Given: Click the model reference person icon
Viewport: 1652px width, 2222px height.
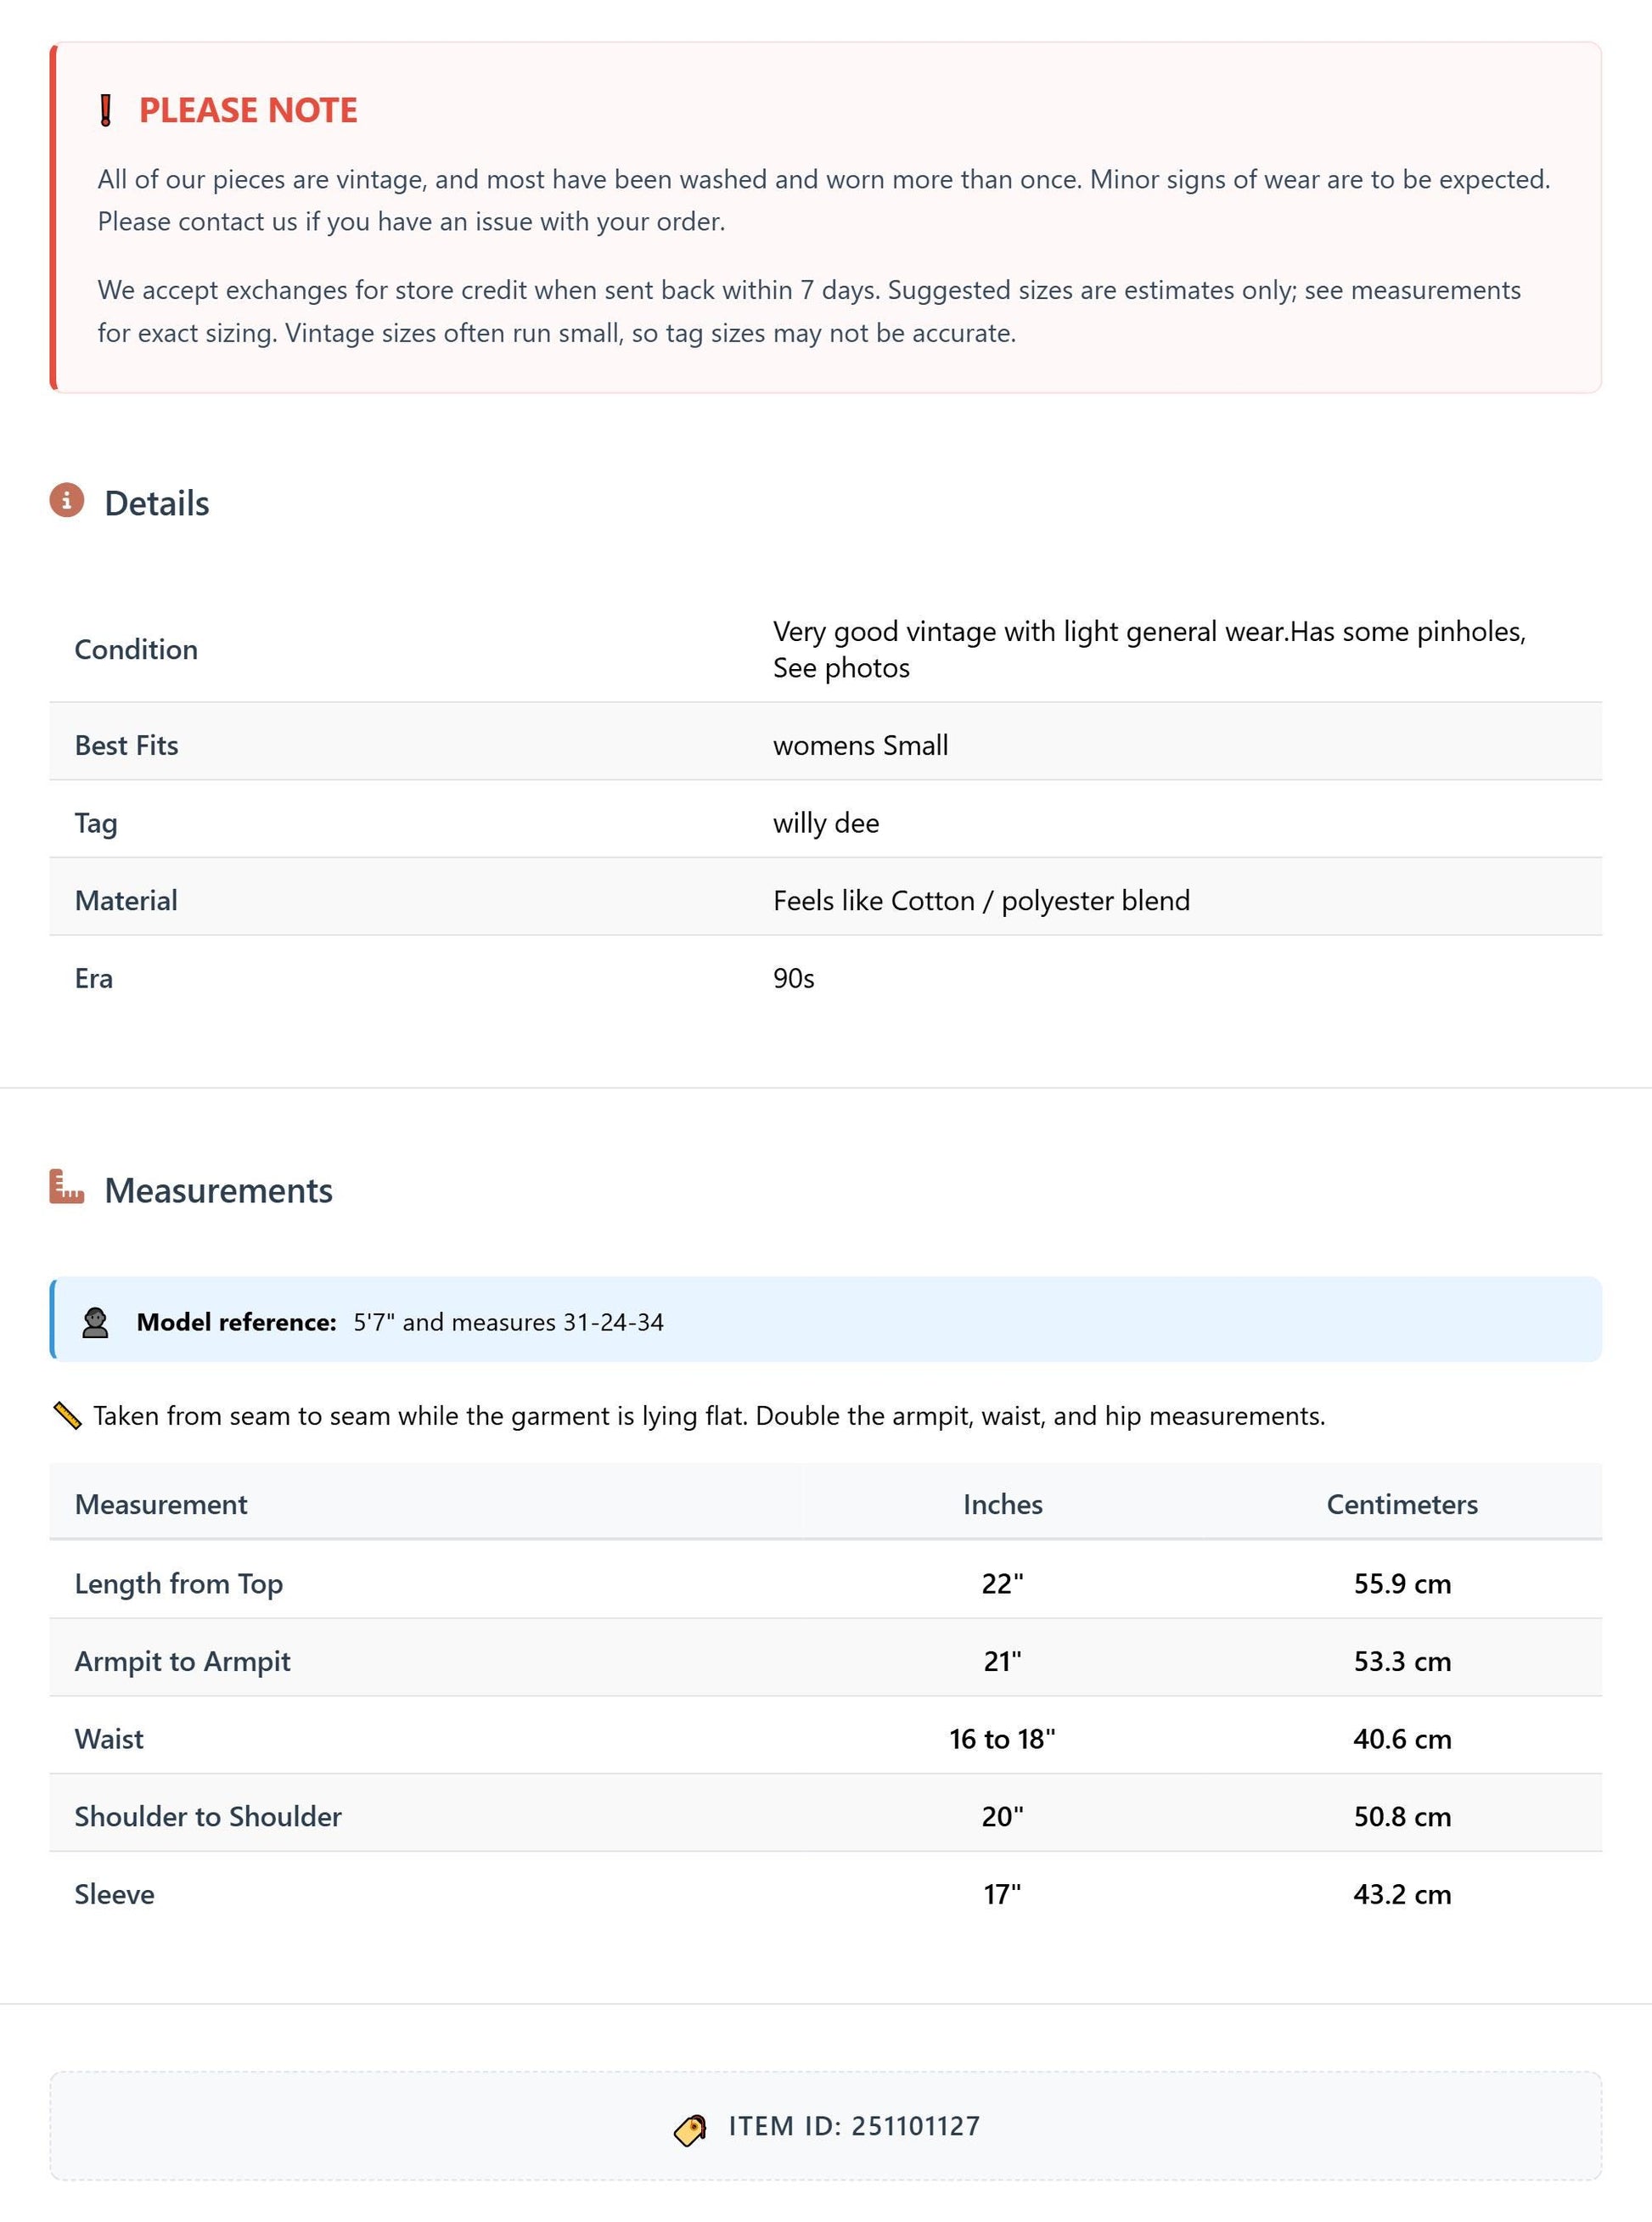Looking at the screenshot, I should pos(95,1322).
